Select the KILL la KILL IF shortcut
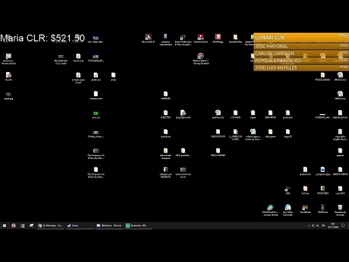Image resolution: width=349 pixels, height=262 pixels. pyautogui.click(x=148, y=39)
